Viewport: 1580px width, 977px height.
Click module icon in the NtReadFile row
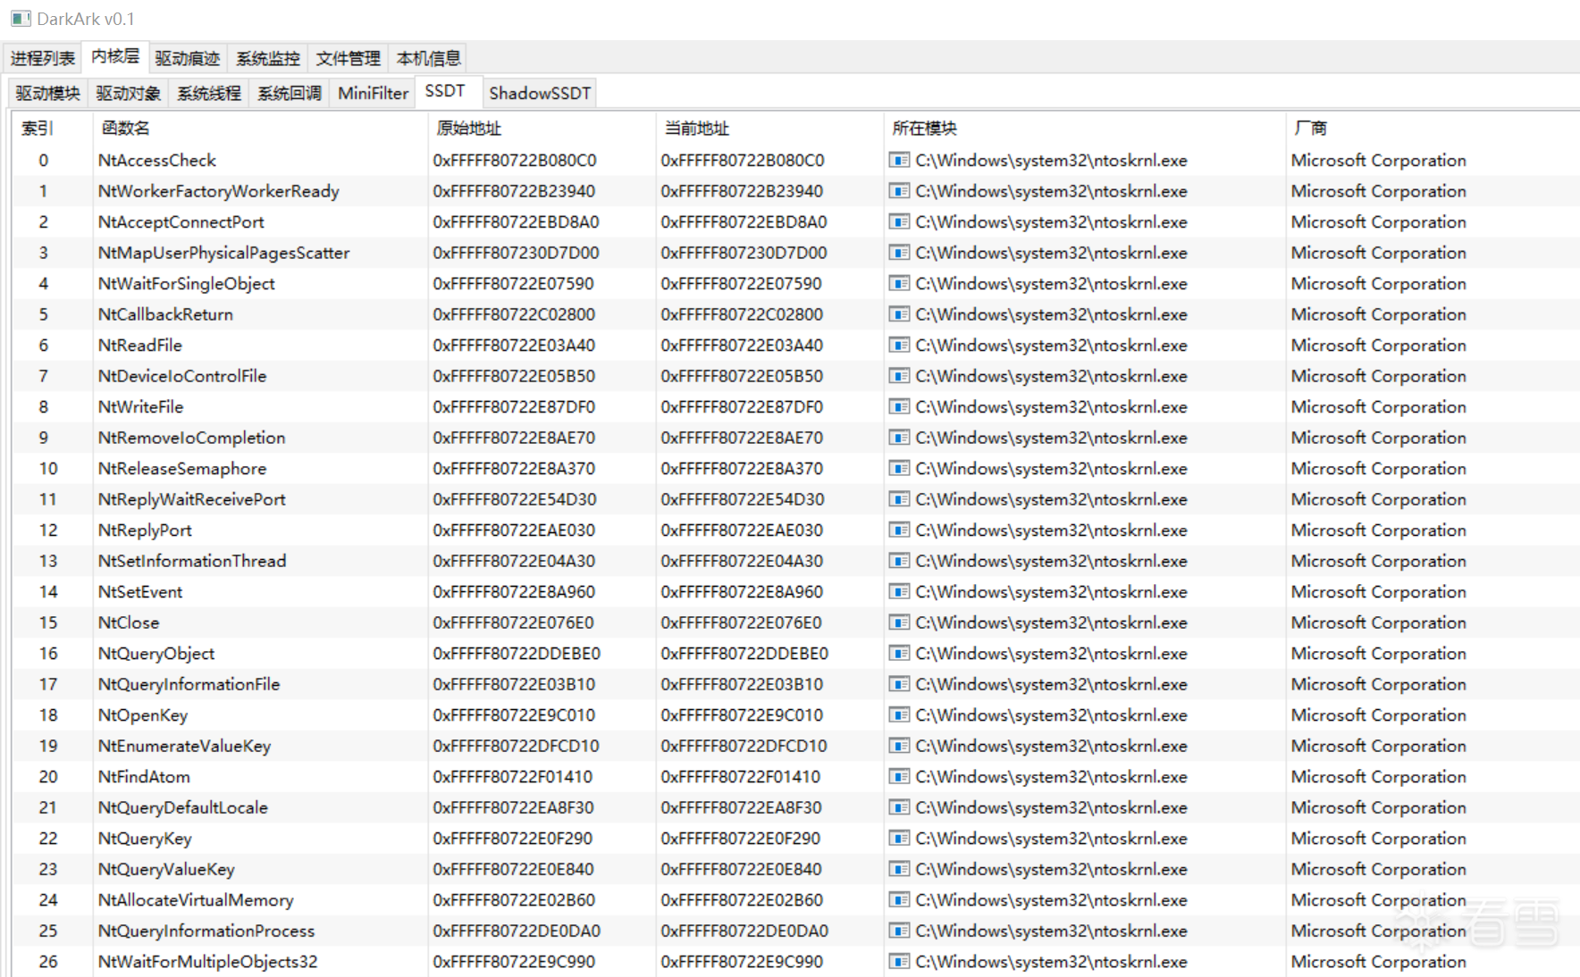point(899,346)
